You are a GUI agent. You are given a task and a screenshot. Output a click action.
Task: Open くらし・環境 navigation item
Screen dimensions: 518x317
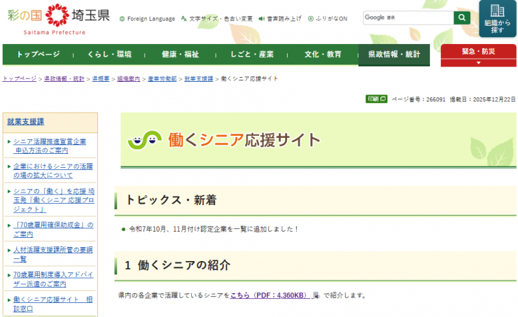click(109, 55)
